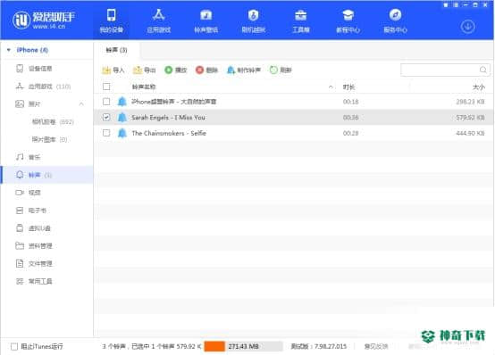Uncheck the Sarah Engels - I Miss You checkbox
The width and height of the screenshot is (495, 355).
click(x=106, y=117)
